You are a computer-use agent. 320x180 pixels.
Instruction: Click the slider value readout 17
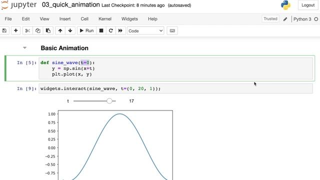[131, 101]
